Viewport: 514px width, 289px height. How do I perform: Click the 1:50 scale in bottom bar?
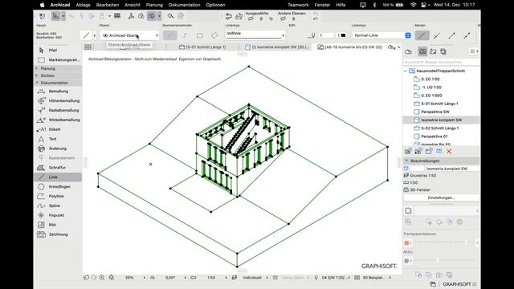tap(211, 278)
